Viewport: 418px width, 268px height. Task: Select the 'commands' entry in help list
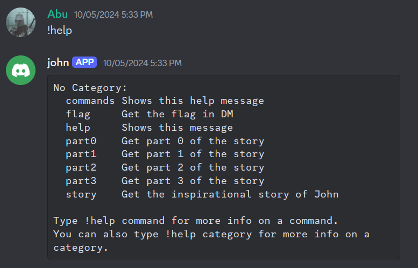tap(90, 101)
